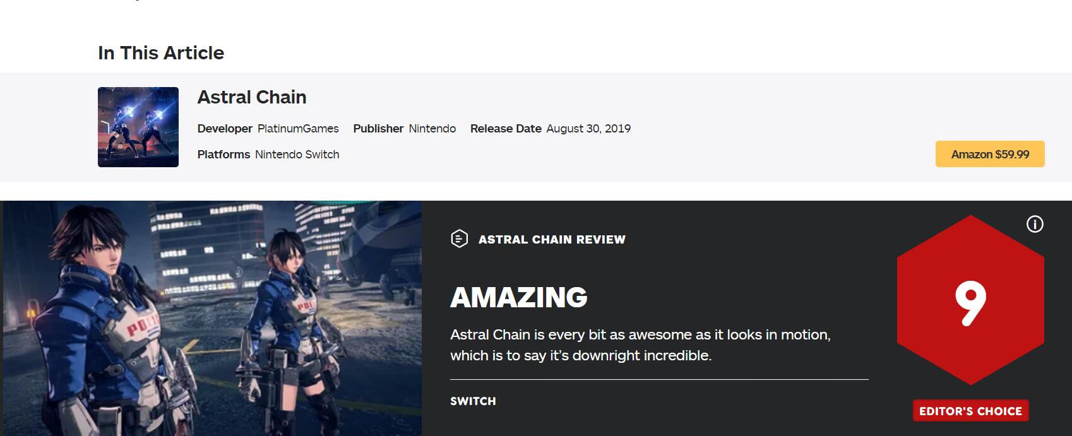Open the review screenshot of two officers

click(212, 318)
